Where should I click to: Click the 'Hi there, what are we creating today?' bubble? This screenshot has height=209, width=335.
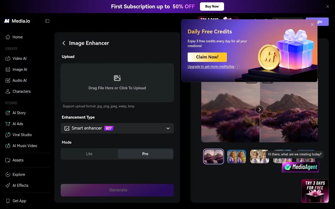point(295,154)
